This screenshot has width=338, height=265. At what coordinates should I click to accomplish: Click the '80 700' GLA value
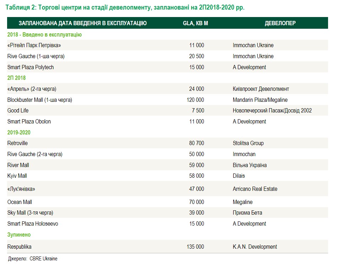(x=197, y=143)
